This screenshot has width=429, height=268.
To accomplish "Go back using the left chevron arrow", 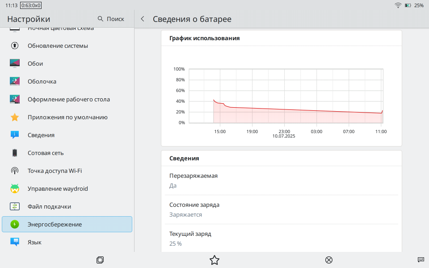I will 143,19.
